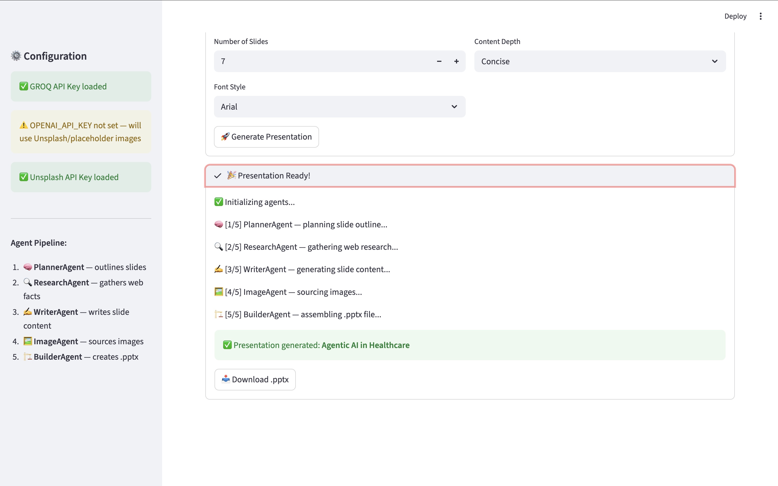This screenshot has height=486, width=778.
Task: Click the magnifier icon beside ResearchAgent in sidebar
Action: click(x=28, y=282)
